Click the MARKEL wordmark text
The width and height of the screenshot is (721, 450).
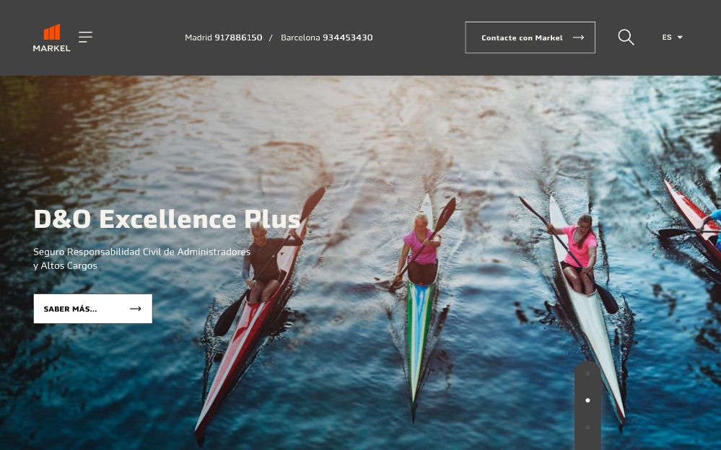click(x=51, y=48)
